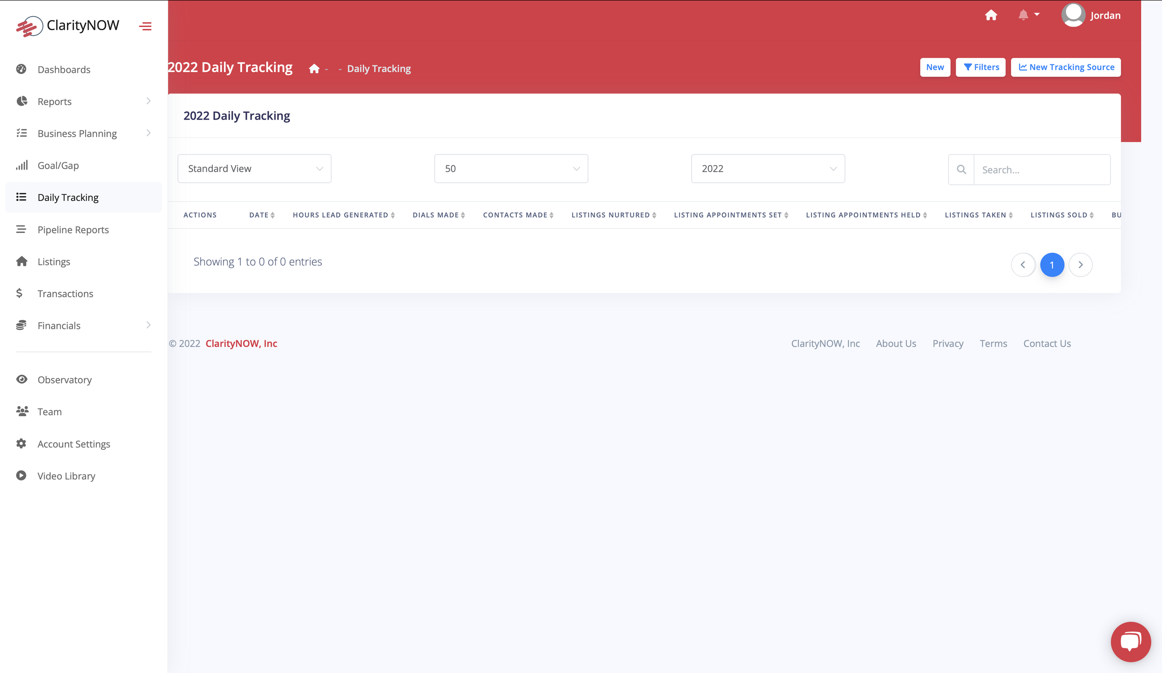This screenshot has width=1162, height=673.
Task: Open the chat support bubble
Action: (x=1130, y=641)
